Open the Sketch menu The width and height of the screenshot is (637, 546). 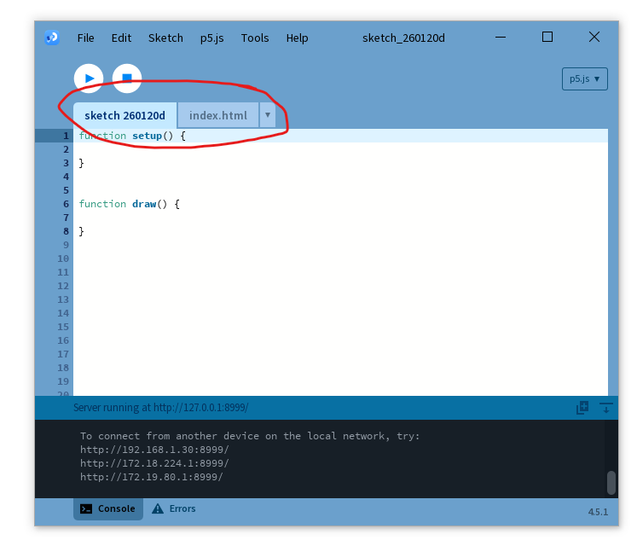coord(165,38)
